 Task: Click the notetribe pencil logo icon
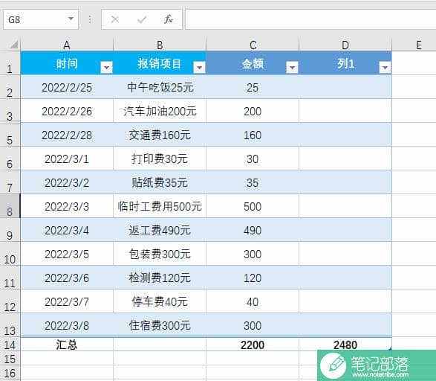click(x=333, y=365)
